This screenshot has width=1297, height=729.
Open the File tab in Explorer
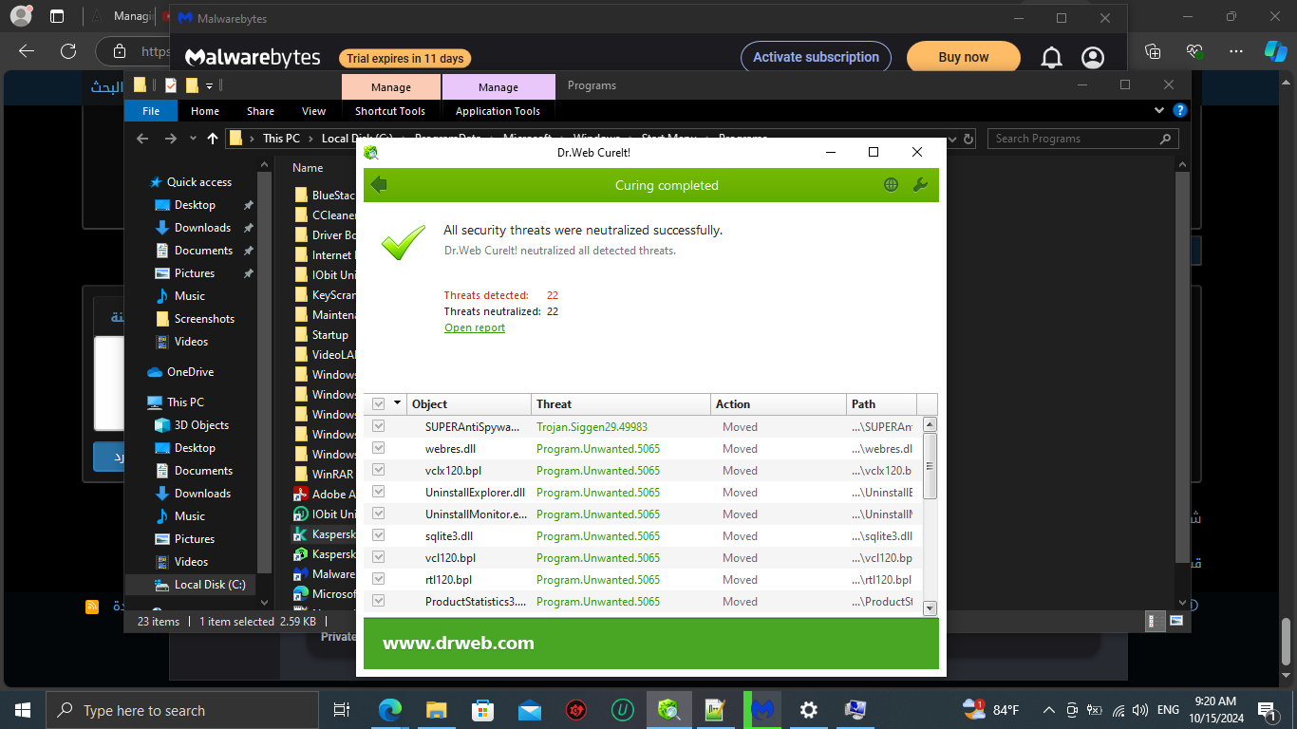coord(151,111)
